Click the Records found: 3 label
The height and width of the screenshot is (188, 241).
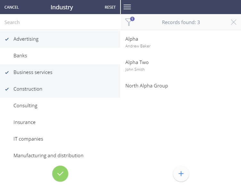tap(181, 22)
